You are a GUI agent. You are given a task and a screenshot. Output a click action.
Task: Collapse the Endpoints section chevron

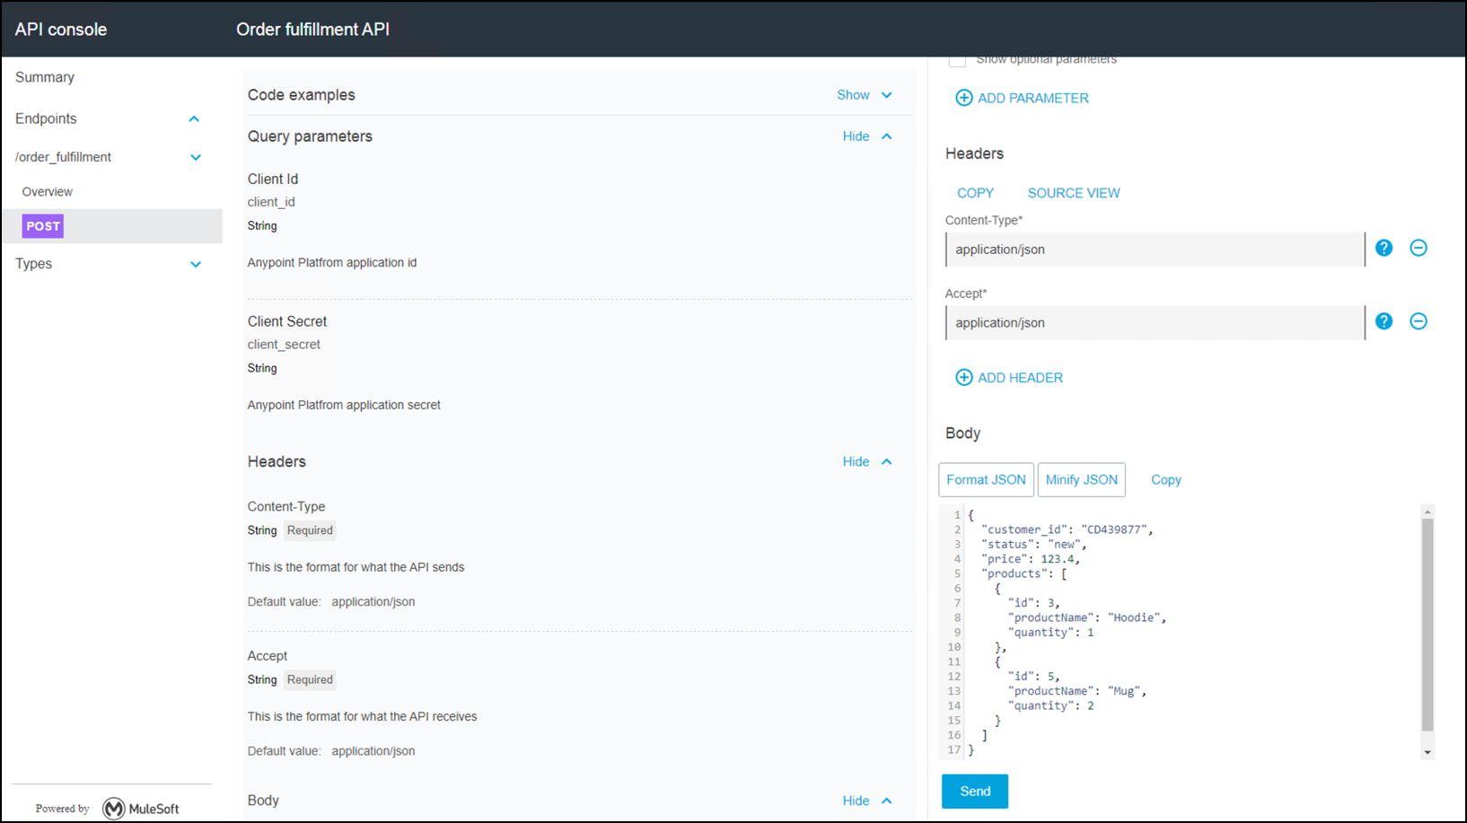coord(194,118)
